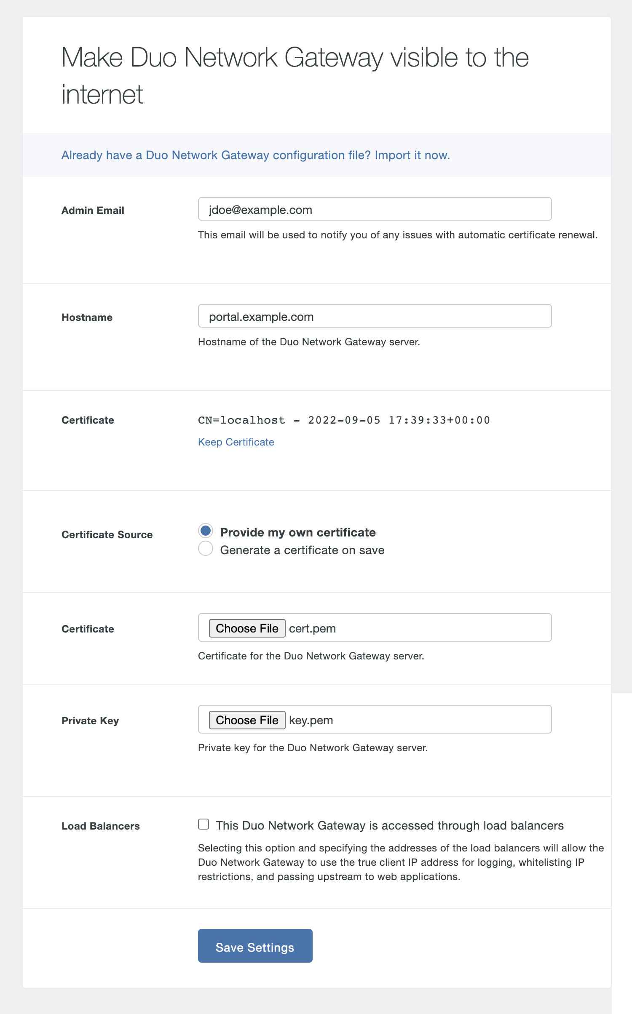This screenshot has width=632, height=1014.
Task: Click the Admin Email field label
Action: click(93, 211)
